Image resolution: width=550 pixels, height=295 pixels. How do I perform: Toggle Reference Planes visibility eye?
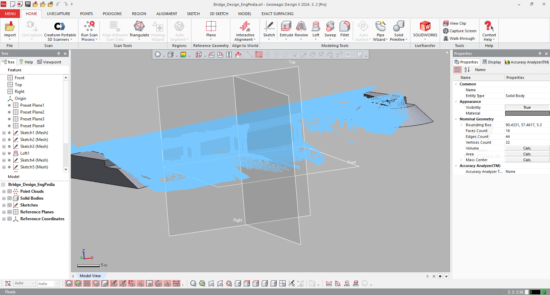click(10, 212)
